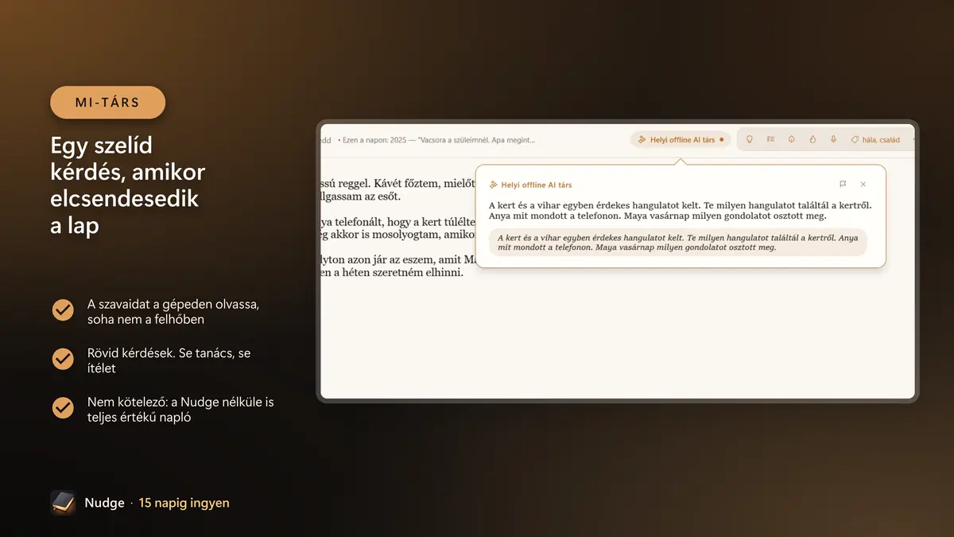The width and height of the screenshot is (954, 537).
Task: Click the 'MI-TÁRS' badge
Action: point(108,103)
